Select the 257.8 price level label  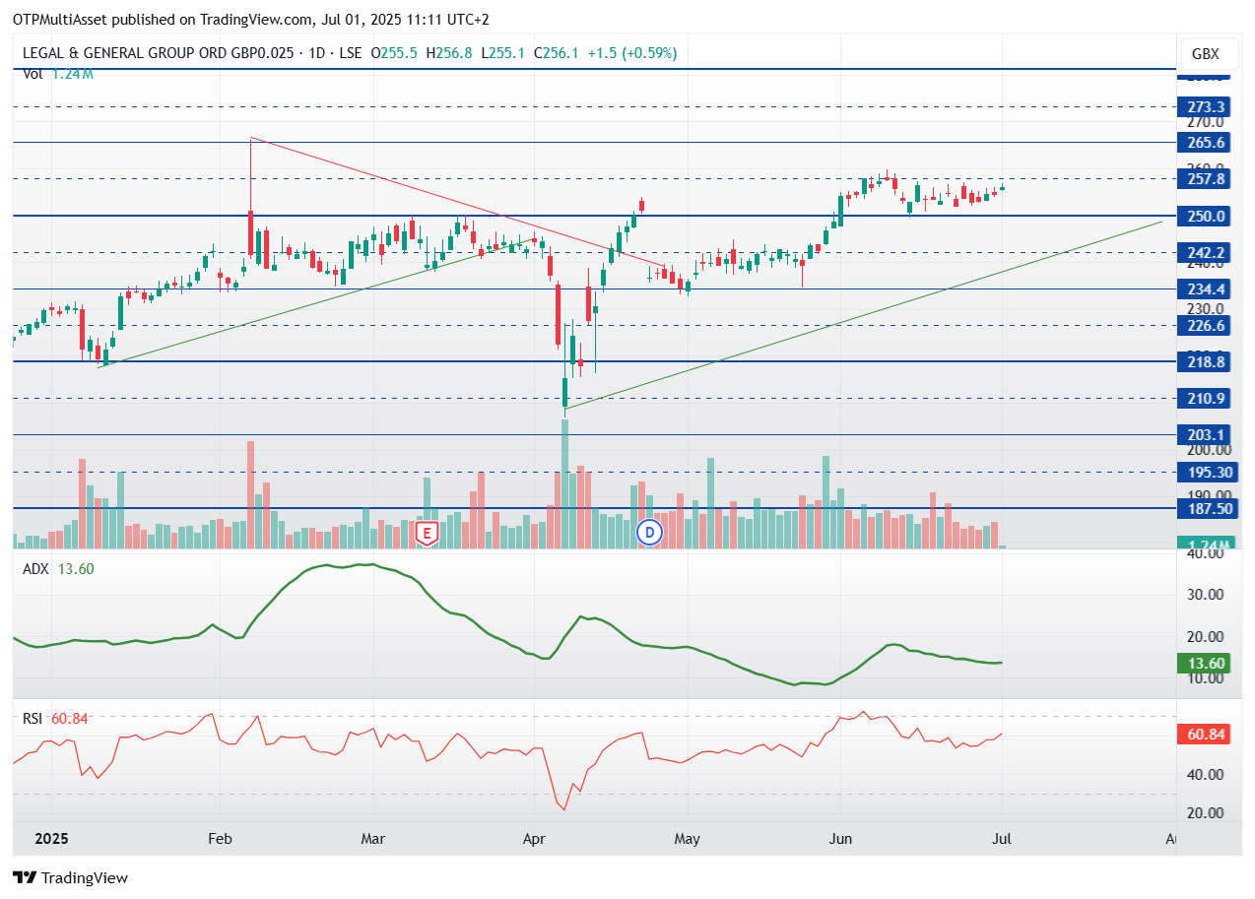(1206, 179)
